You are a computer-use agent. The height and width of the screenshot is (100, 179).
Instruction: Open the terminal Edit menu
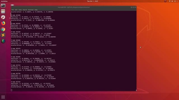[x=16, y=10]
